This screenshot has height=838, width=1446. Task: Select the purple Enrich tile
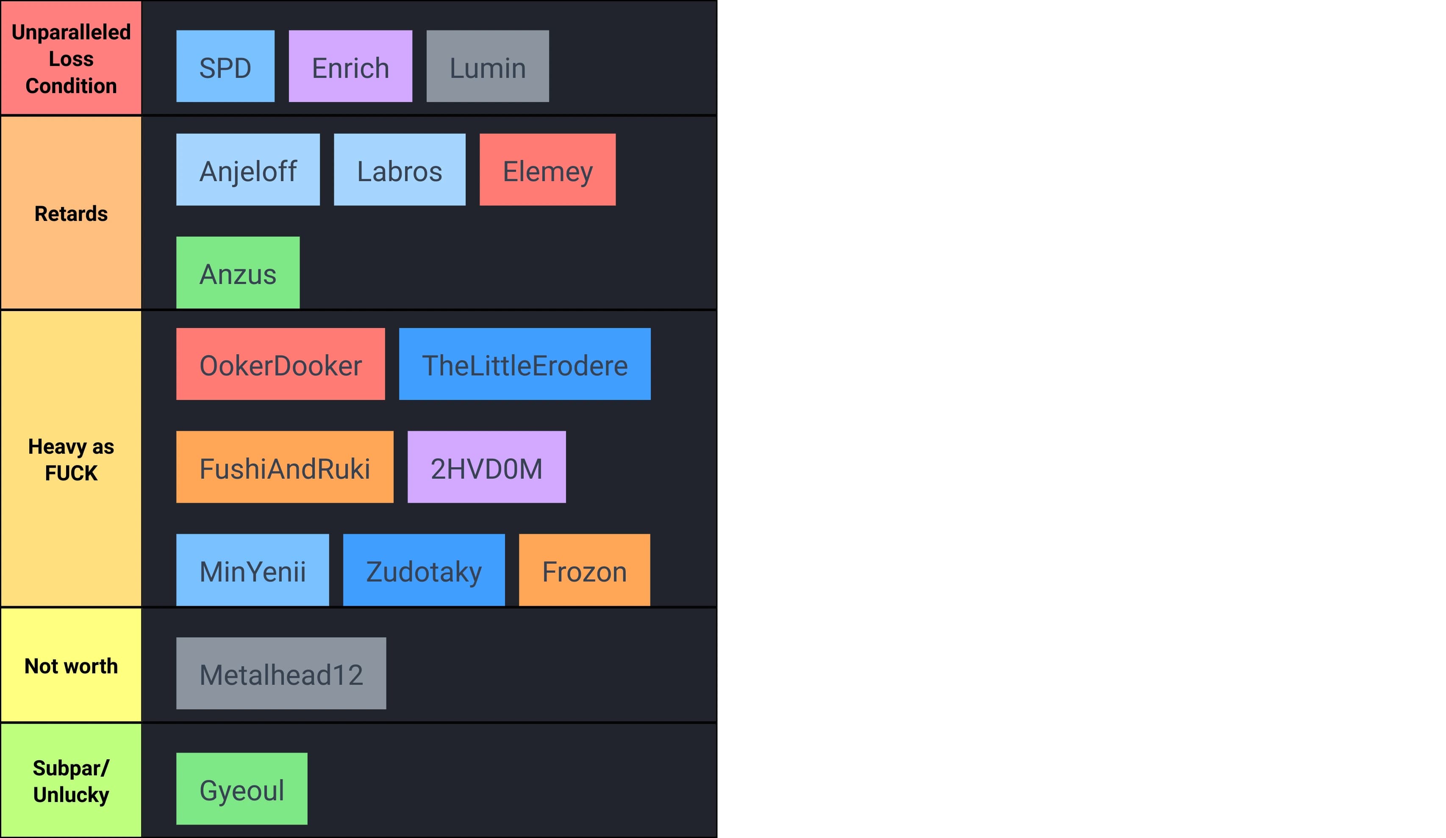pyautogui.click(x=350, y=66)
